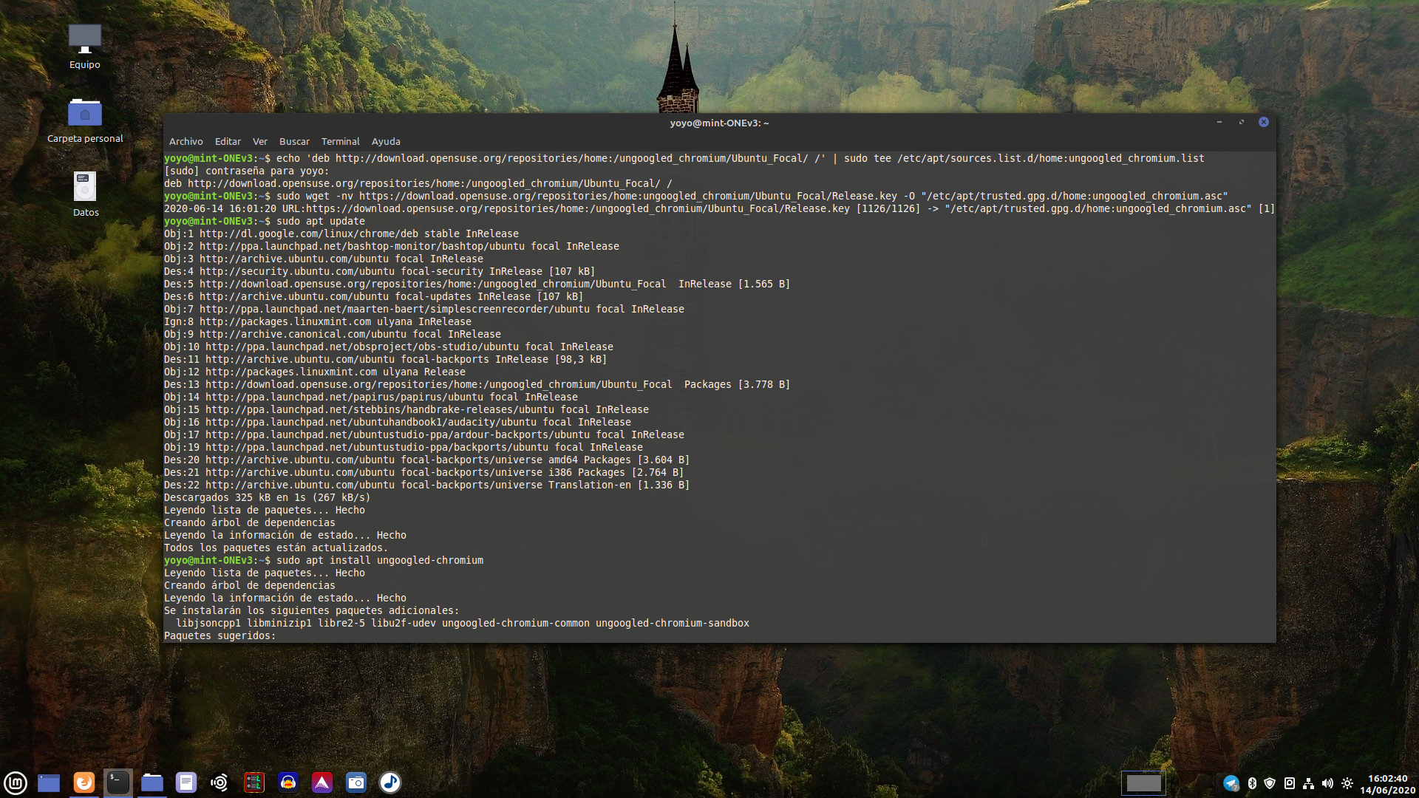The width and height of the screenshot is (1419, 798).
Task: Click the Telegram tray icon
Action: point(1231,783)
